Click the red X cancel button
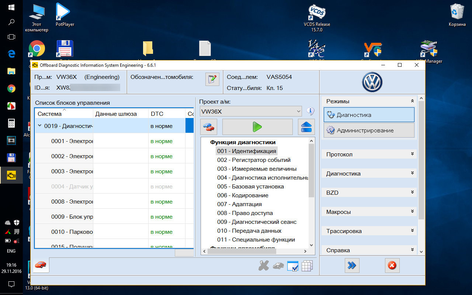The width and height of the screenshot is (472, 295). coord(392,265)
